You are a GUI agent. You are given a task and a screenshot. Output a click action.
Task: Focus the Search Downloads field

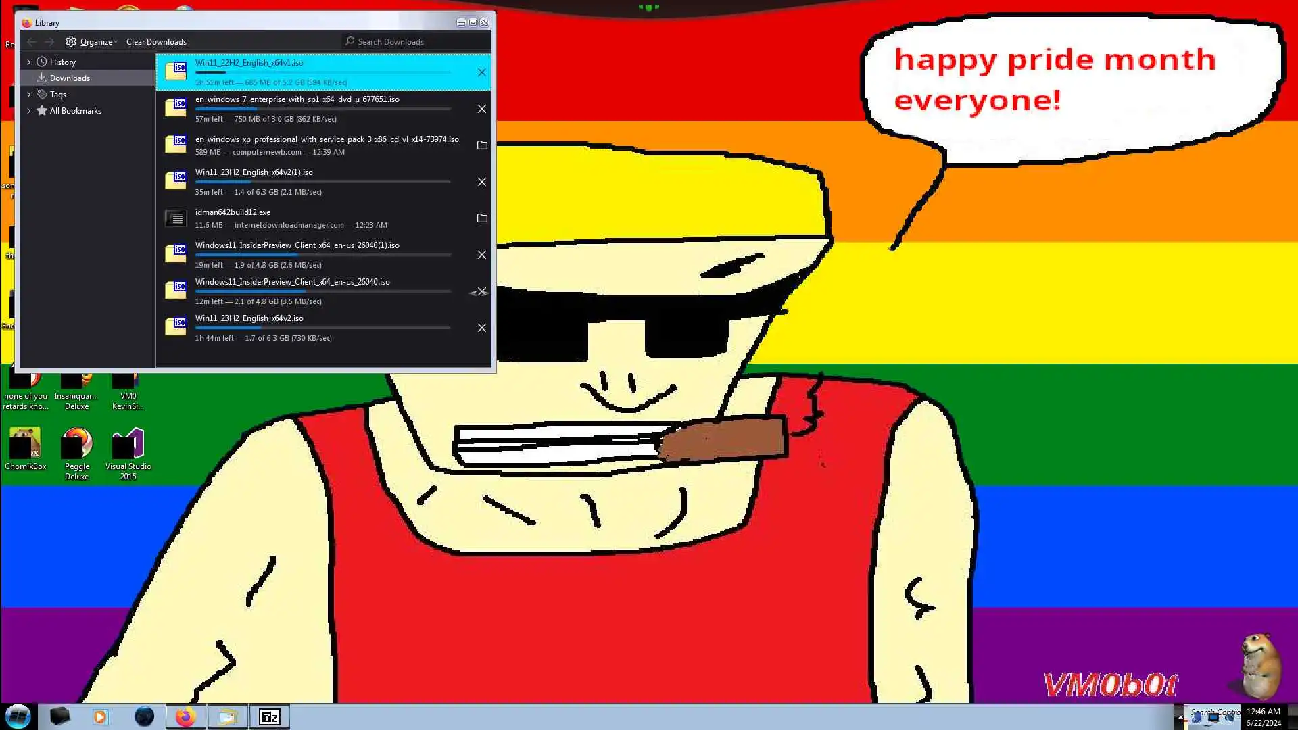click(x=416, y=42)
